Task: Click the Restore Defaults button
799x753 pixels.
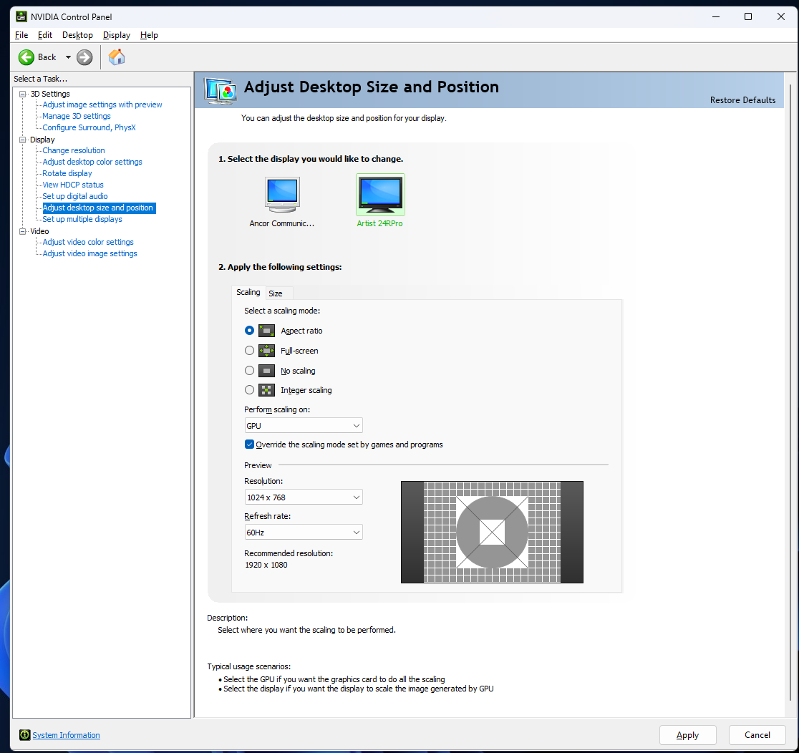Action: [x=742, y=99]
